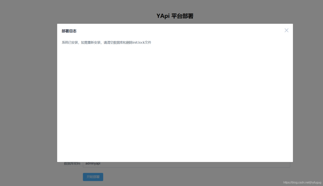Click the 数据库密码 field label
323x186 pixels.
coord(72,164)
